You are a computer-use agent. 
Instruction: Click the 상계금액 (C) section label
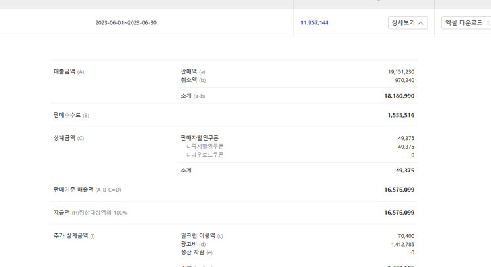[69, 138]
